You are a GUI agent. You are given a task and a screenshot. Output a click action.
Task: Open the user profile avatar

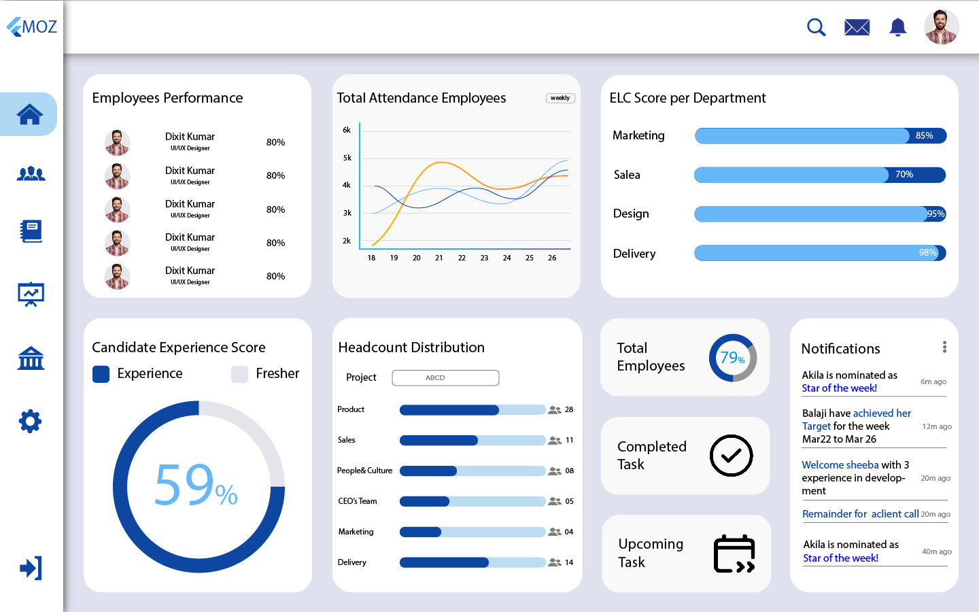(941, 27)
